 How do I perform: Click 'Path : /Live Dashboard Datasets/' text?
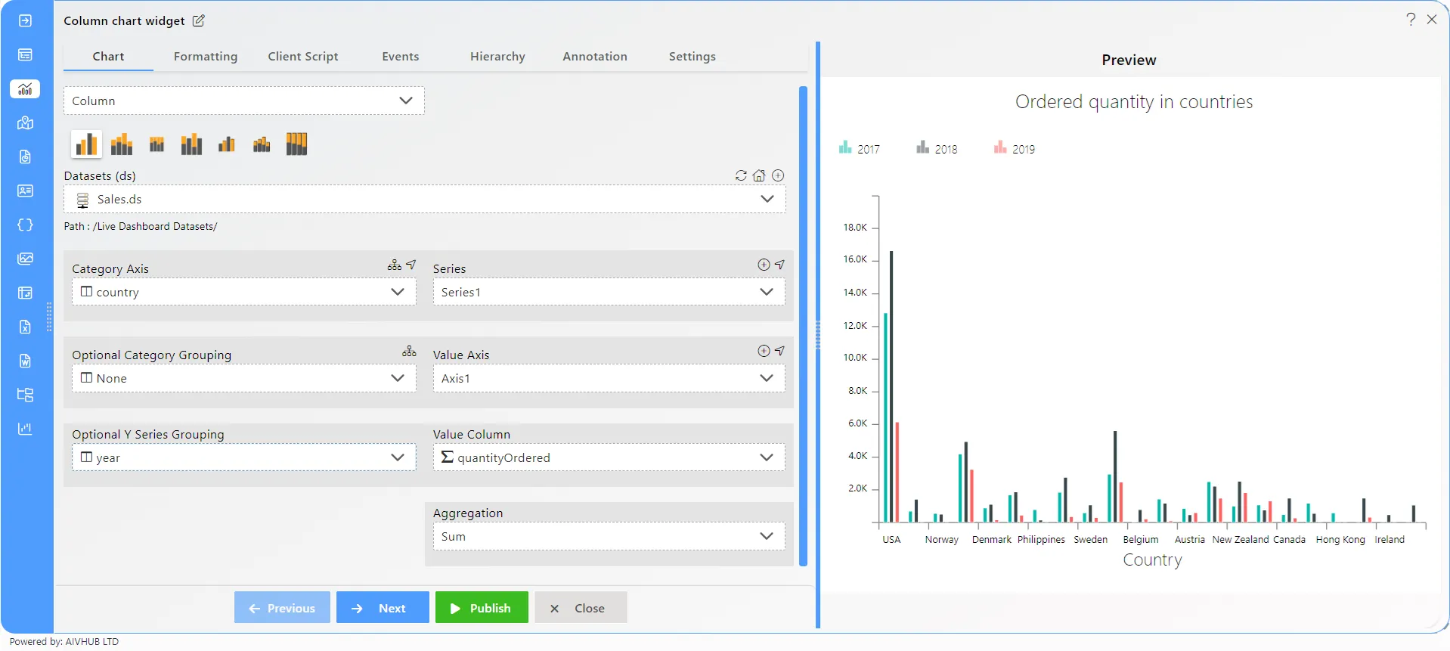141,226
